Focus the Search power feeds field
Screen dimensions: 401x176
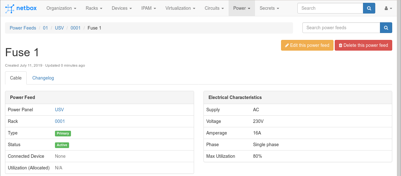[x=341, y=28]
